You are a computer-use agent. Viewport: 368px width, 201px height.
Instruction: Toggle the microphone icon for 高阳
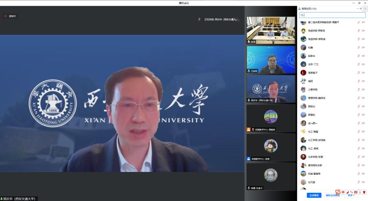click(x=358, y=81)
